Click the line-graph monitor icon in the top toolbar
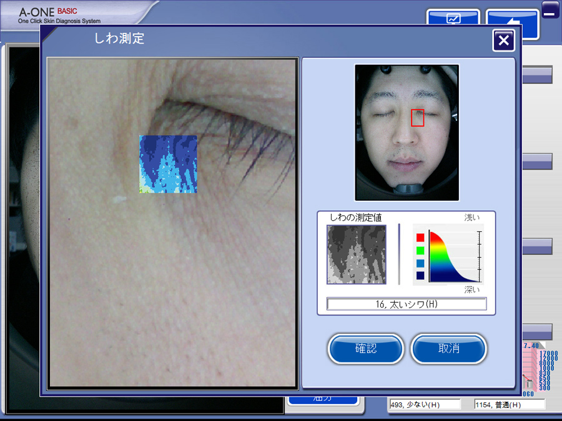The height and width of the screenshot is (421, 562). [453, 19]
